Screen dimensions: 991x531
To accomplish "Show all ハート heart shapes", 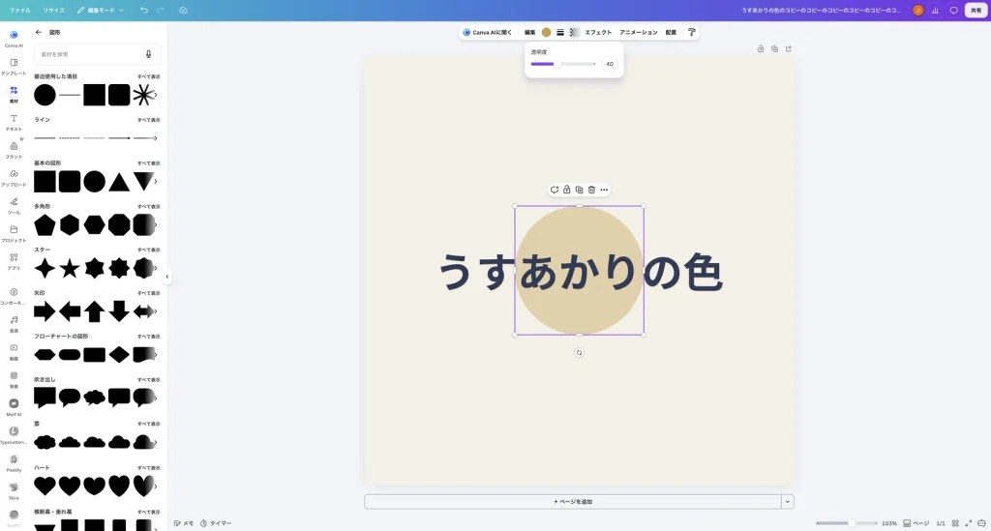I will 148,468.
